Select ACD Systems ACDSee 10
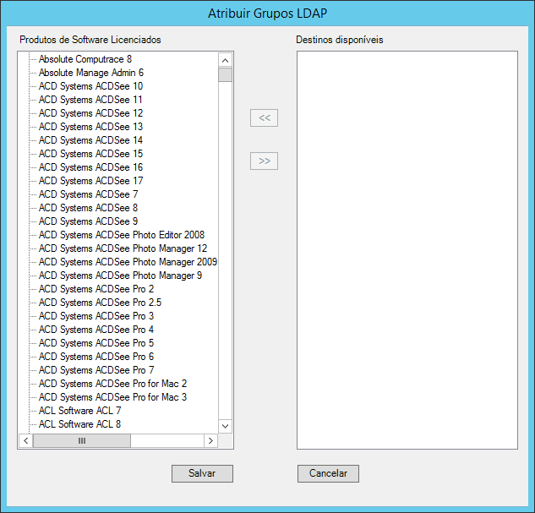The height and width of the screenshot is (513, 535). pos(90,86)
